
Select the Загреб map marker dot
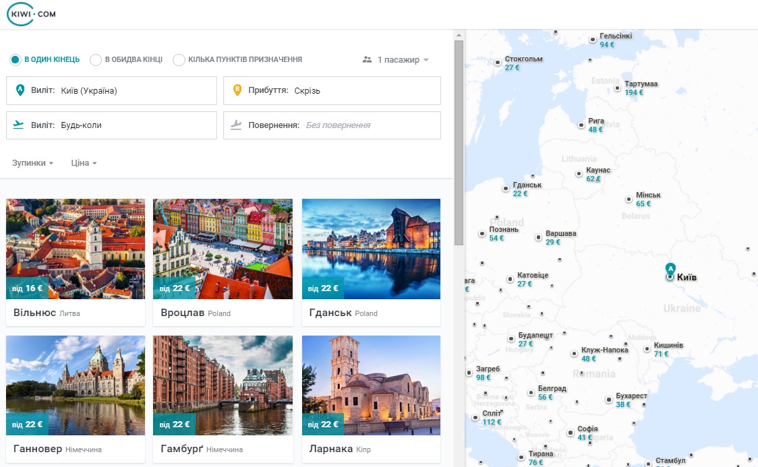(x=469, y=373)
